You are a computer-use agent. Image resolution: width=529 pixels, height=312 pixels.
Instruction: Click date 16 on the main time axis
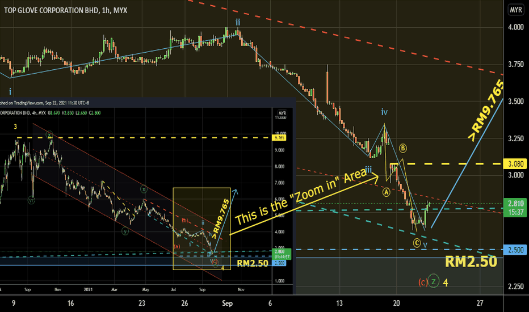tap(70, 303)
